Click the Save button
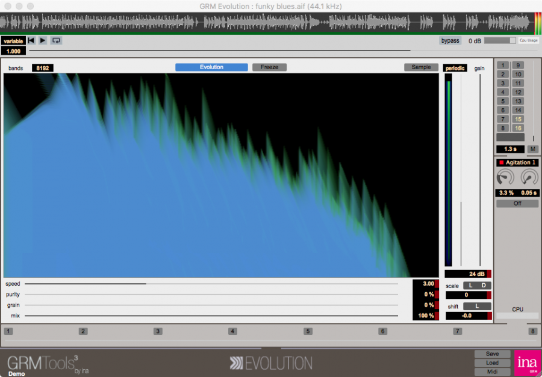This screenshot has height=377, width=542. (x=492, y=354)
